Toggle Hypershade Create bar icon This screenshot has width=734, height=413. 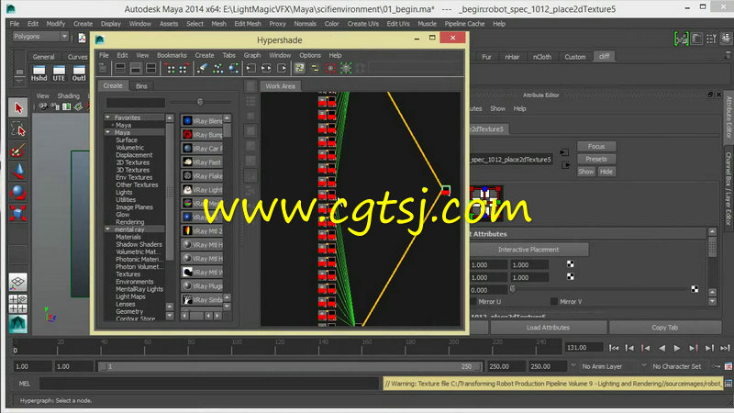click(x=103, y=68)
